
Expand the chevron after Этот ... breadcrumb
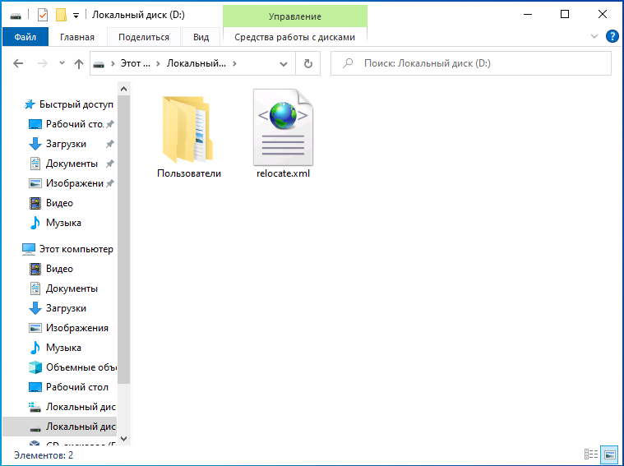click(x=159, y=63)
